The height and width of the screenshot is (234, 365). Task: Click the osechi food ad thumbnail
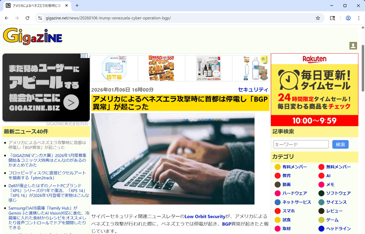point(162,68)
